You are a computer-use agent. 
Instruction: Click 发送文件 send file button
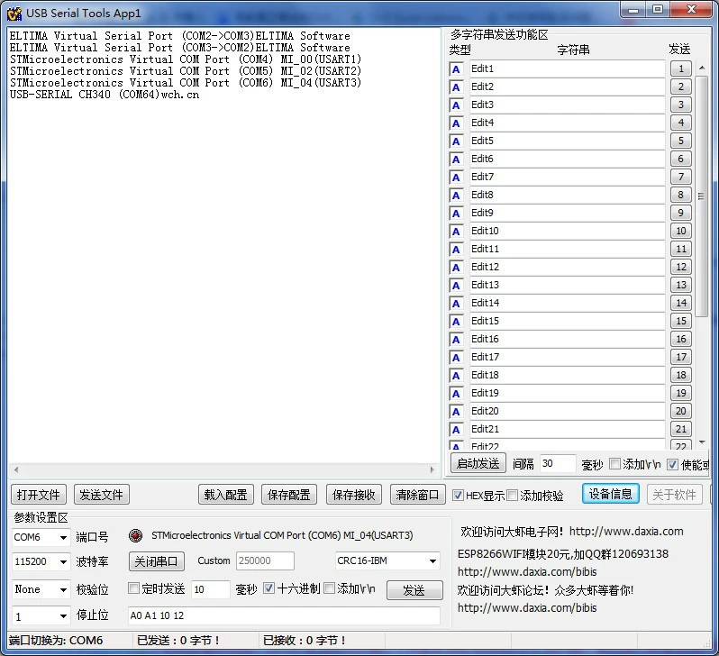click(x=101, y=495)
